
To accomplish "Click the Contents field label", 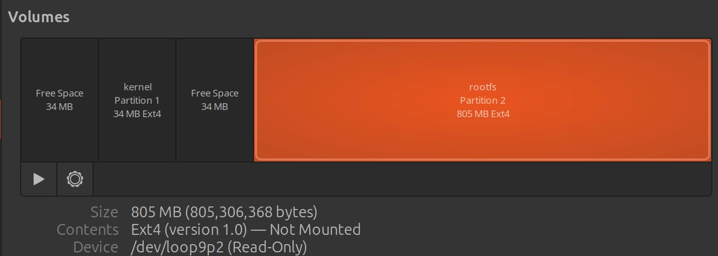I will pos(87,229).
